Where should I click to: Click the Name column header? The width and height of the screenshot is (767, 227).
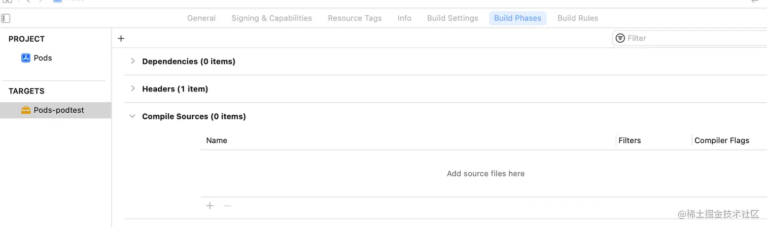217,141
